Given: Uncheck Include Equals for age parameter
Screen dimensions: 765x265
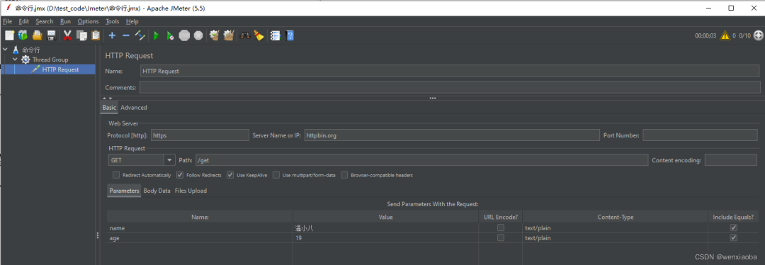Looking at the screenshot, I should (733, 237).
